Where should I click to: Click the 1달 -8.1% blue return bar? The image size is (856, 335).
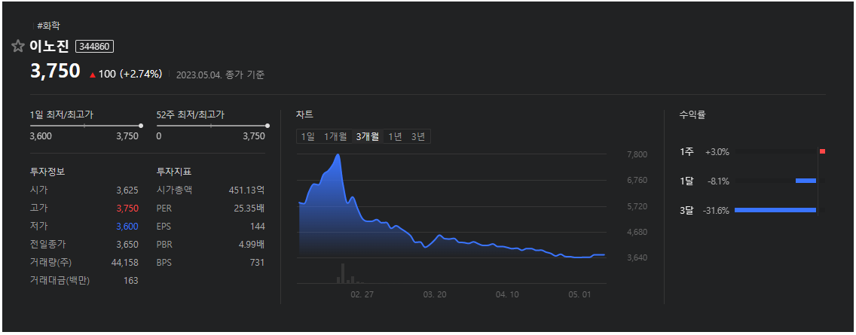[806, 181]
